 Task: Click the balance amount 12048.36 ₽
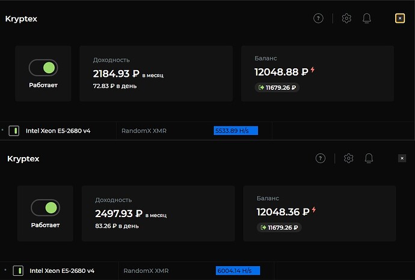[x=283, y=212]
